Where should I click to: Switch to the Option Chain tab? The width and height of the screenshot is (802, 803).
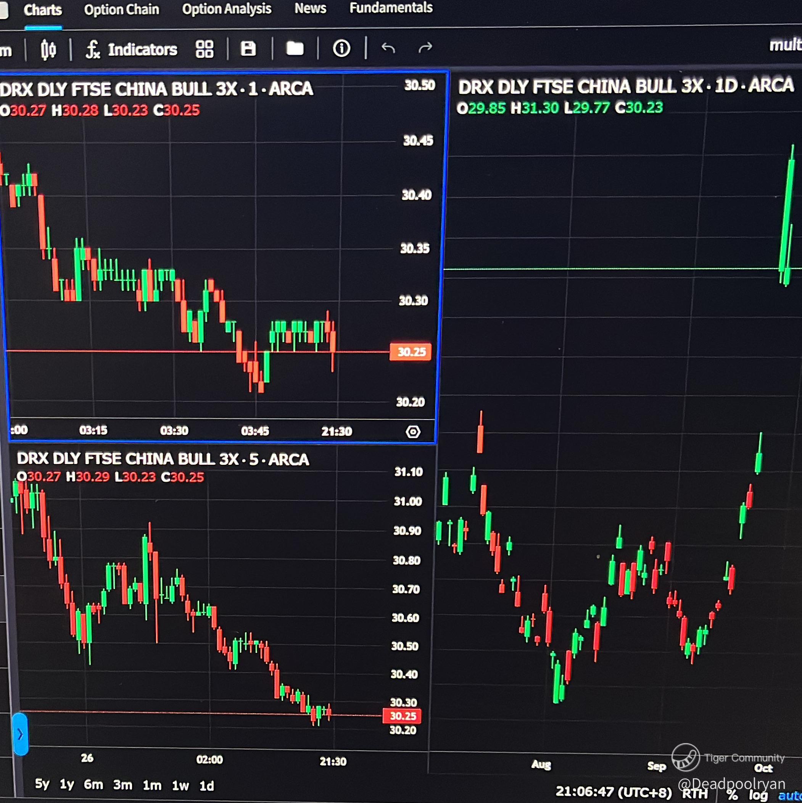coord(121,9)
